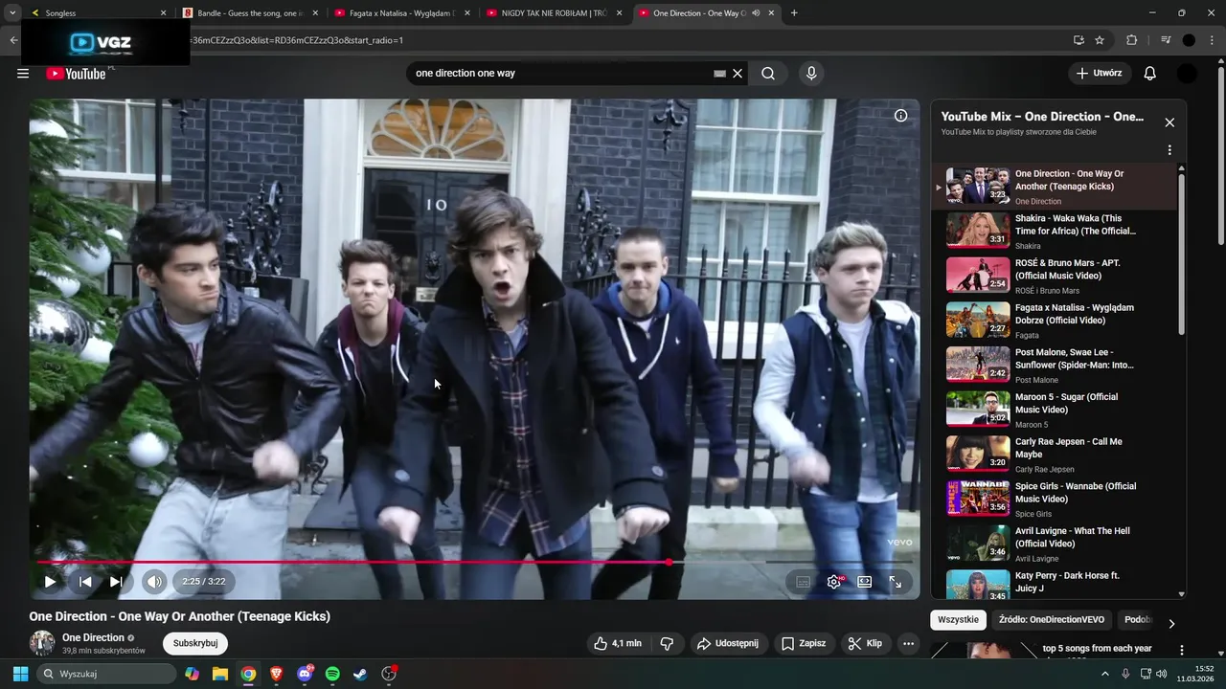Image resolution: width=1226 pixels, height=689 pixels.
Task: Open the YouTube hamburger guide menu
Action: click(23, 74)
